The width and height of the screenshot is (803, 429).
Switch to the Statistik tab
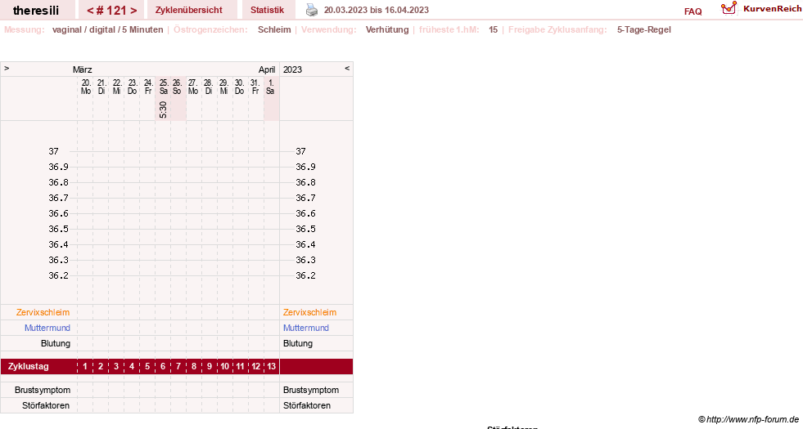pos(268,10)
